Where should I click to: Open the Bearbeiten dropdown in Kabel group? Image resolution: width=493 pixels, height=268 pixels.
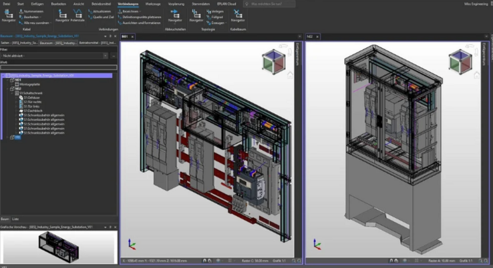(34, 16)
